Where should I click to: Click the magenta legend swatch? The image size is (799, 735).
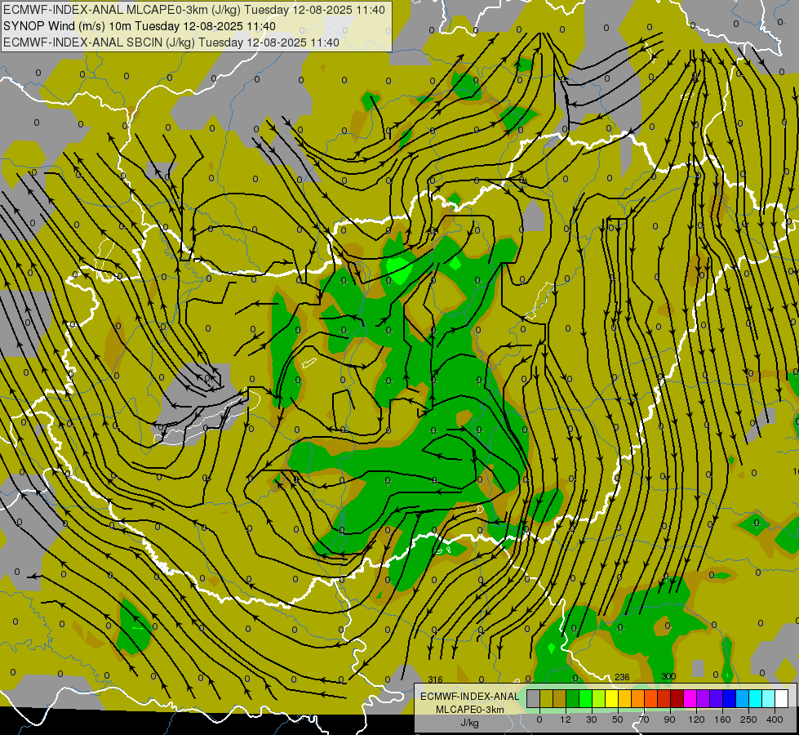tap(690, 698)
